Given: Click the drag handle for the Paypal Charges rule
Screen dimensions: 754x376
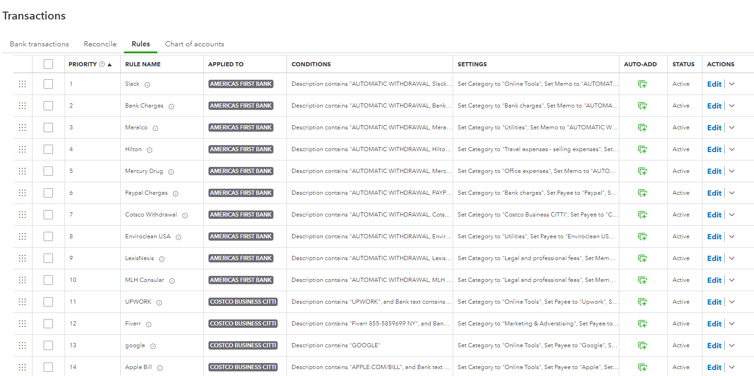Looking at the screenshot, I should click(x=22, y=193).
